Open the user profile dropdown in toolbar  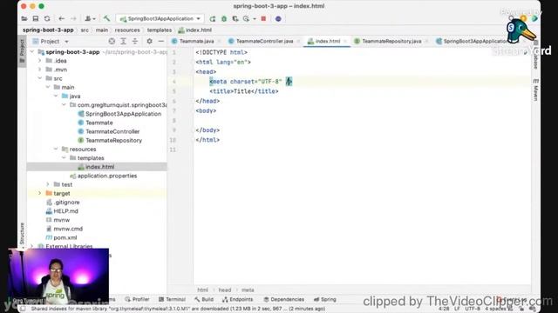tap(90, 18)
